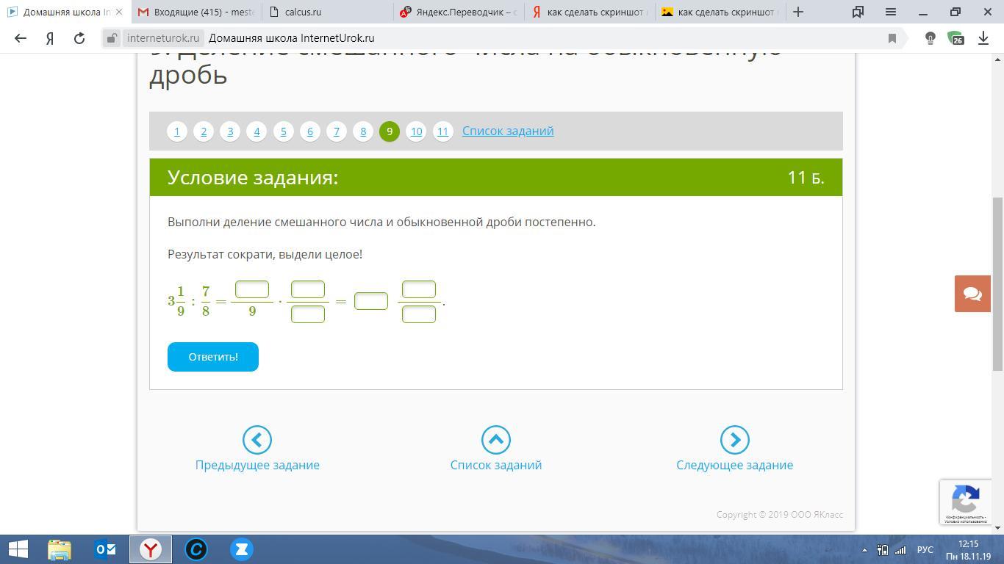
Task: Click the site security lock icon
Action: 111,38
